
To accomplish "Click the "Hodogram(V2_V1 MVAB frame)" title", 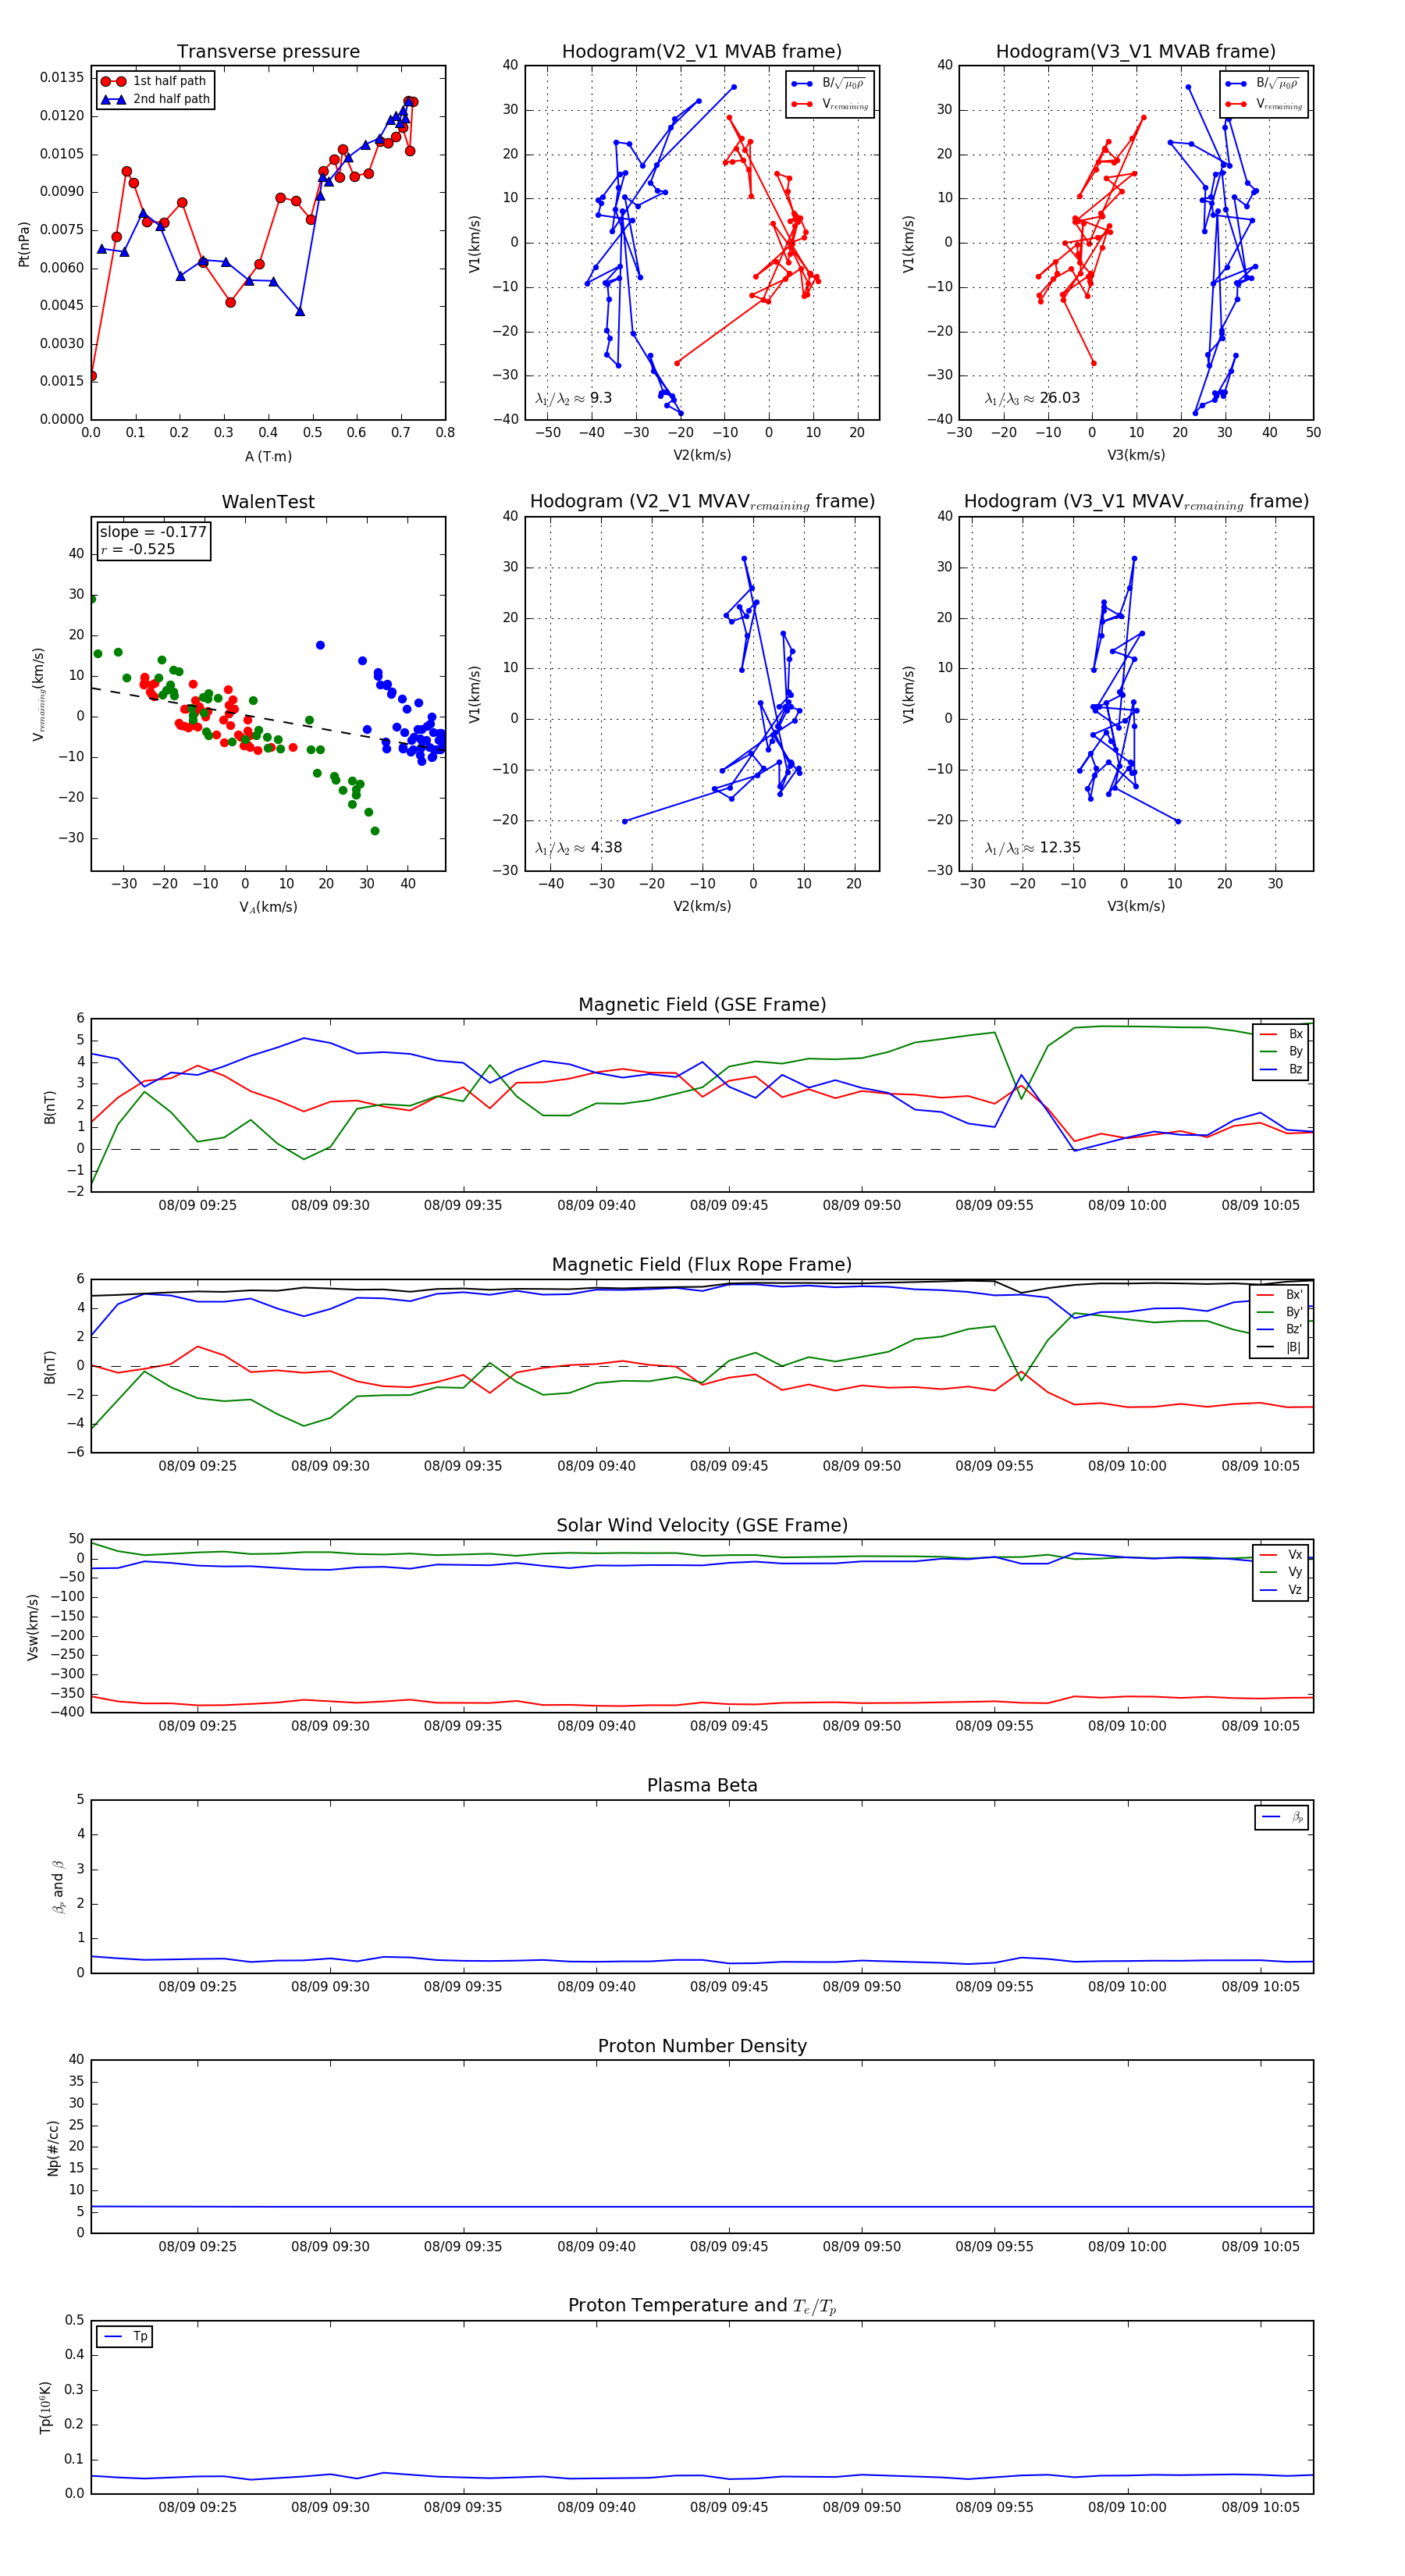I will point(702,52).
